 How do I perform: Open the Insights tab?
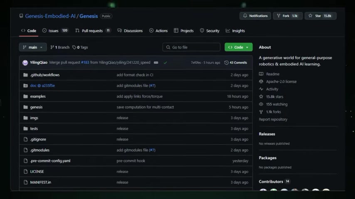[235, 31]
